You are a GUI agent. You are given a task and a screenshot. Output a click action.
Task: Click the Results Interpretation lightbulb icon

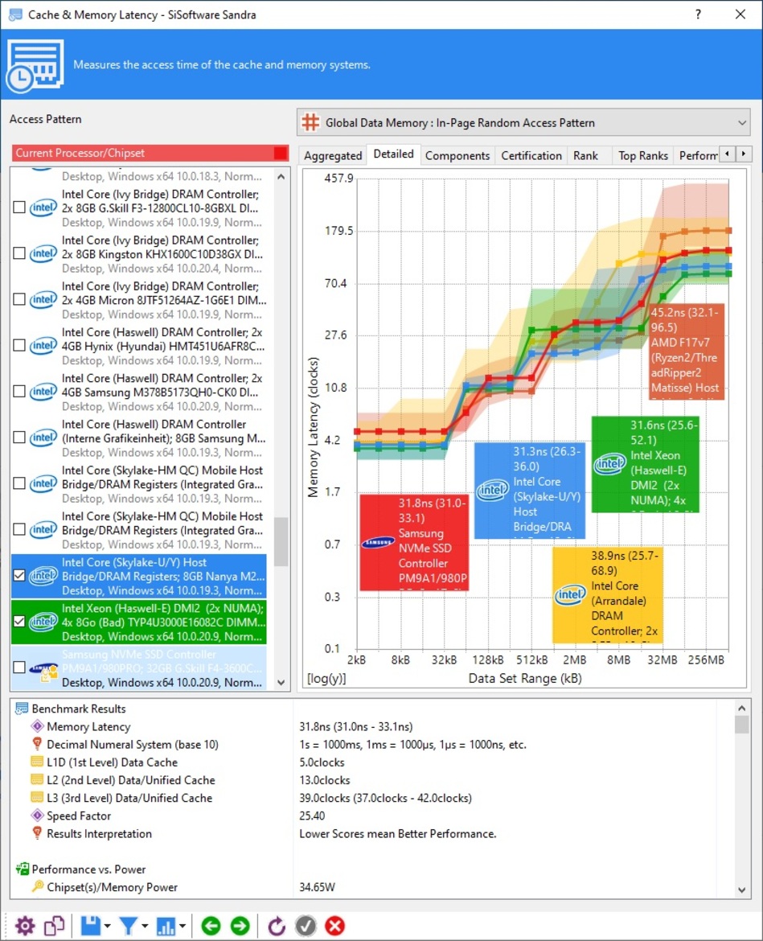point(37,833)
